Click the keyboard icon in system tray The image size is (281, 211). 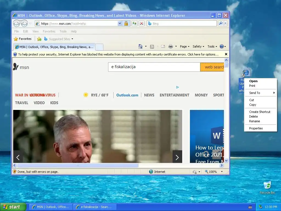tap(250, 207)
